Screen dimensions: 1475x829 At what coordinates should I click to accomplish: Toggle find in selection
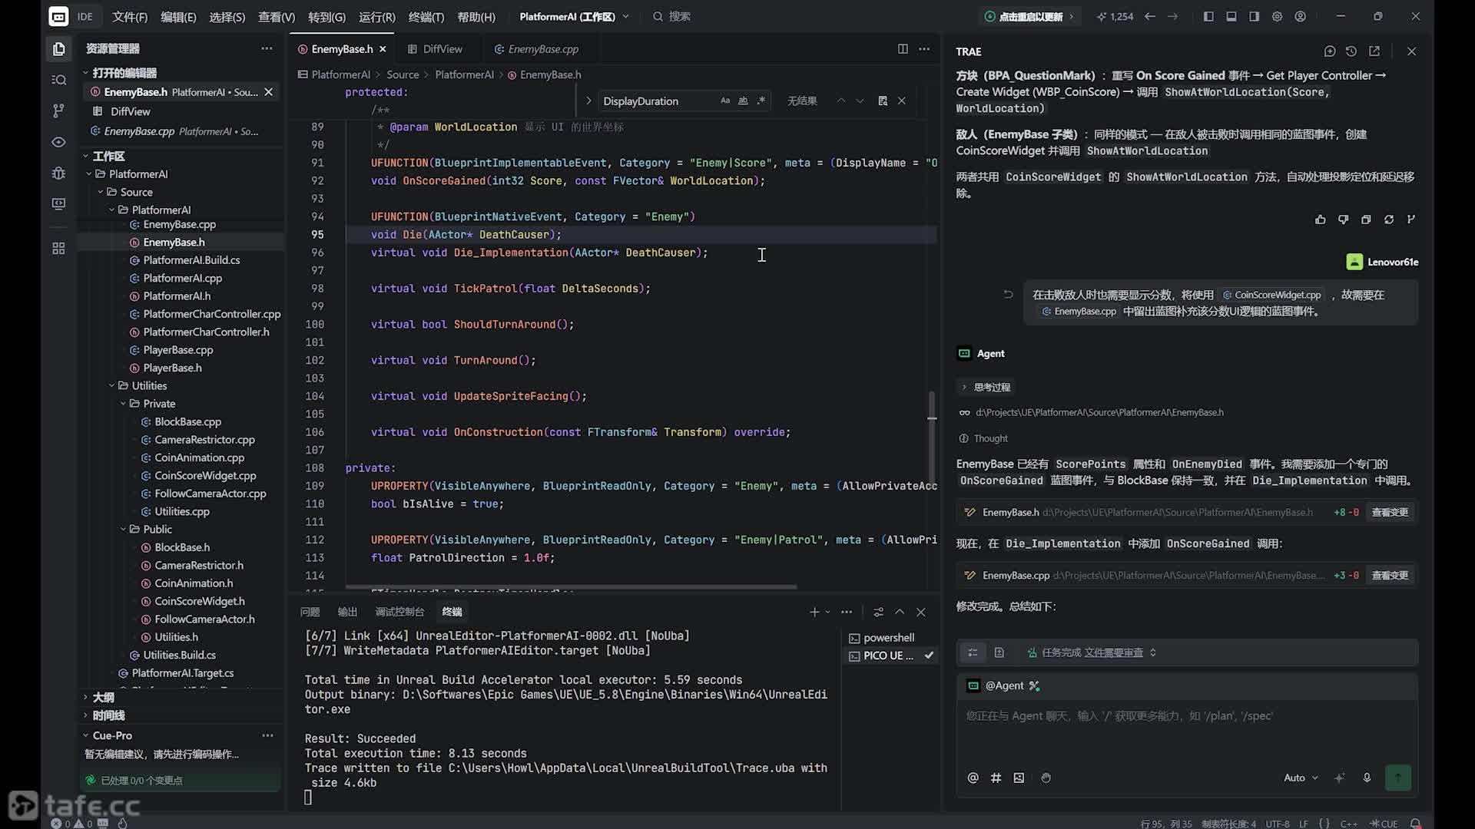pos(883,101)
